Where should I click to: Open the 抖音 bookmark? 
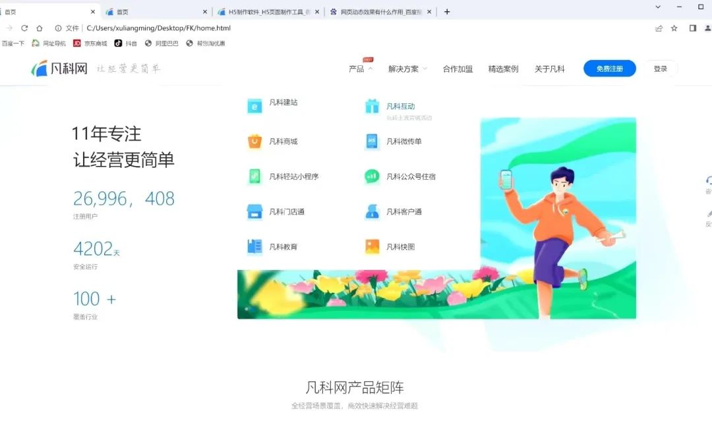coord(125,43)
